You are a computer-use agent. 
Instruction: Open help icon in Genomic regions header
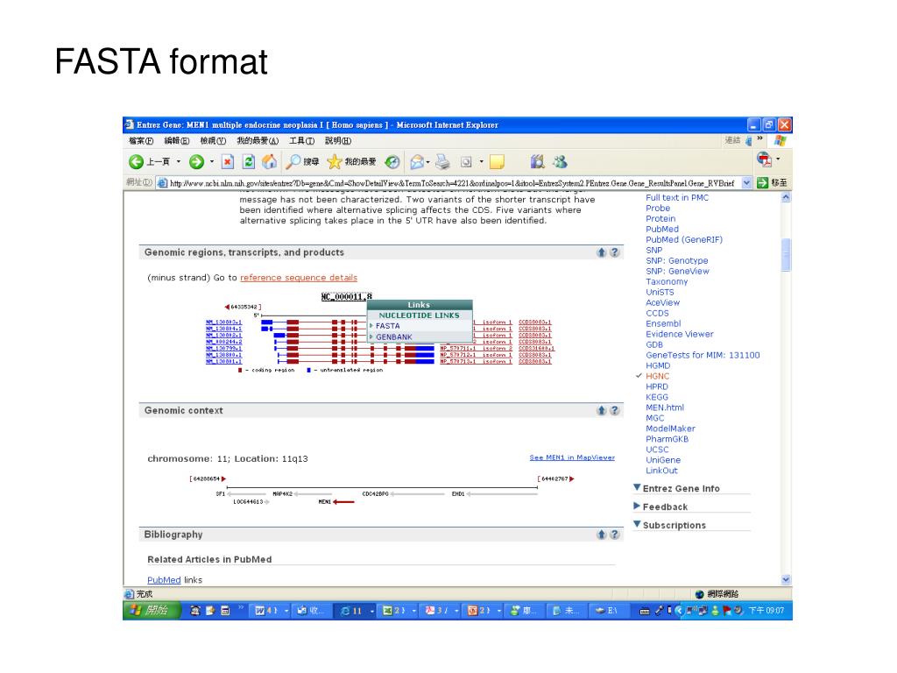coord(614,252)
